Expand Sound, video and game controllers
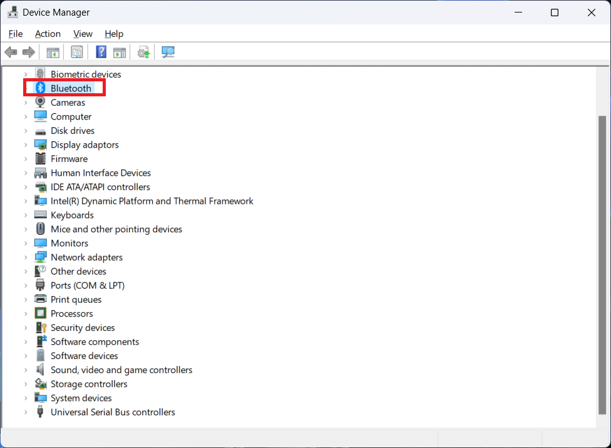Screen dimensions: 611x448 tap(26, 370)
